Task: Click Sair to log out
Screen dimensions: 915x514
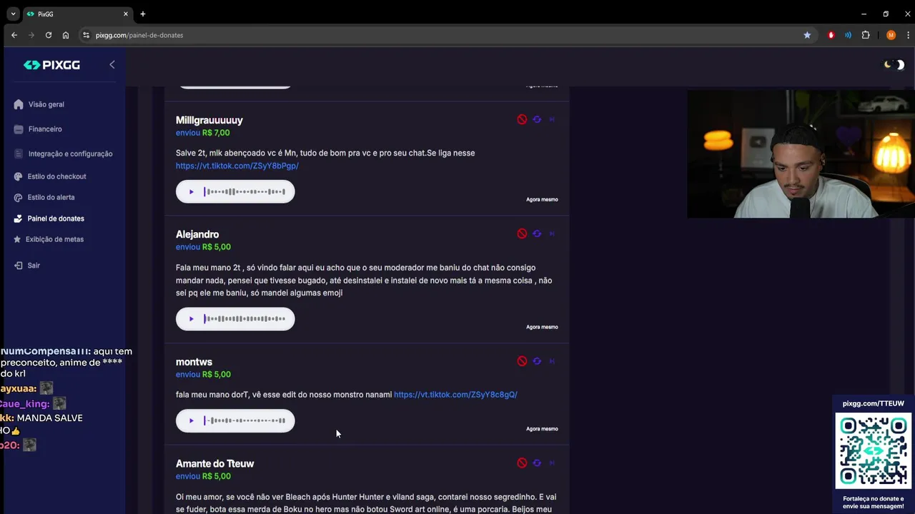Action: coord(34,266)
